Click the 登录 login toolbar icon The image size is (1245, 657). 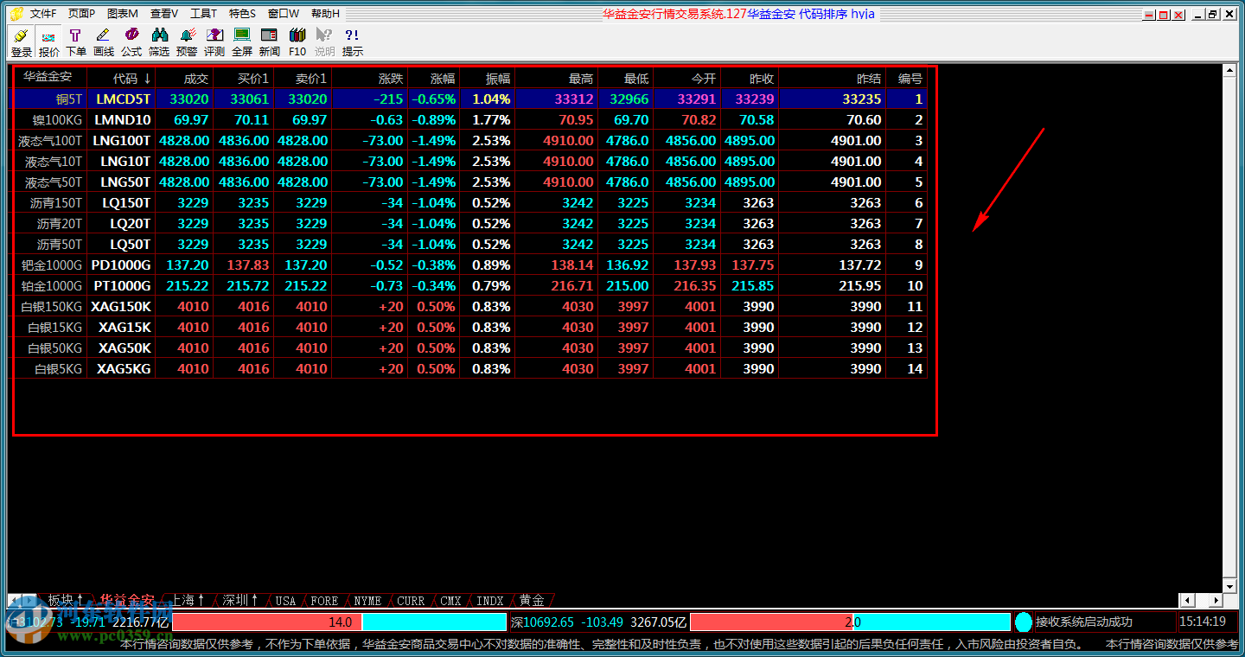[21, 42]
